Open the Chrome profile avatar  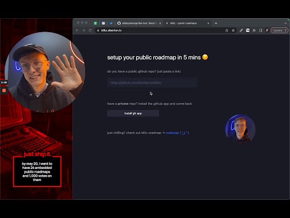click(267, 30)
